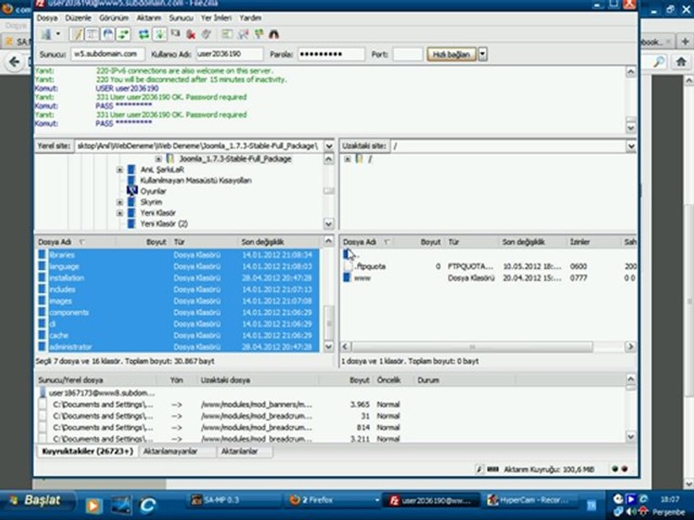The width and height of the screenshot is (694, 520).
Task: Click folder icon of the administrator row
Action: point(42,347)
